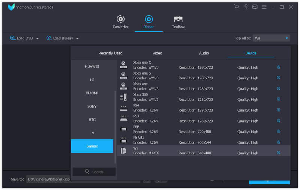Click the PSP device icon
This screenshot has height=190, width=300.
123,129
